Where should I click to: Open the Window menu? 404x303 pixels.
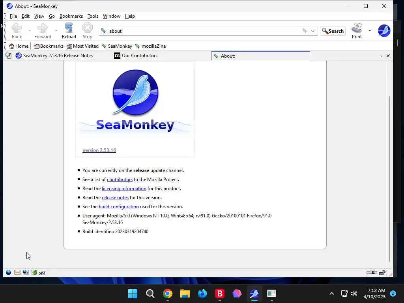tap(112, 16)
